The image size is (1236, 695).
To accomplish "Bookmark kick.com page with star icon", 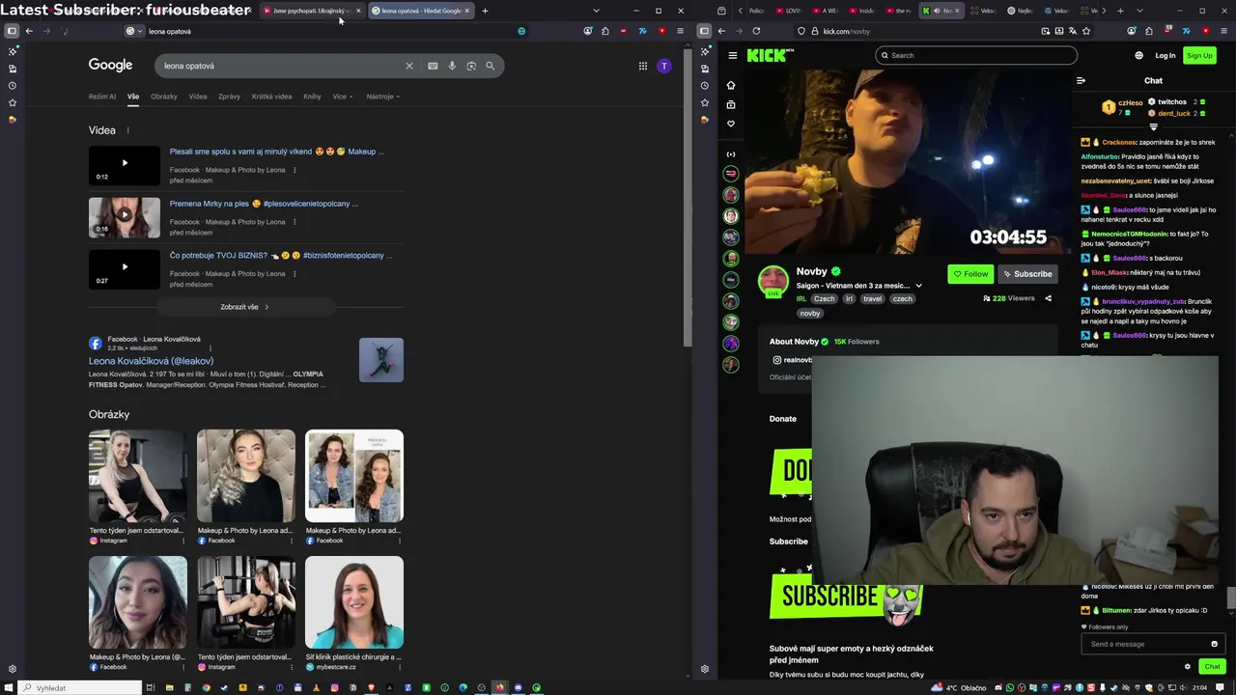I will coord(1086,31).
